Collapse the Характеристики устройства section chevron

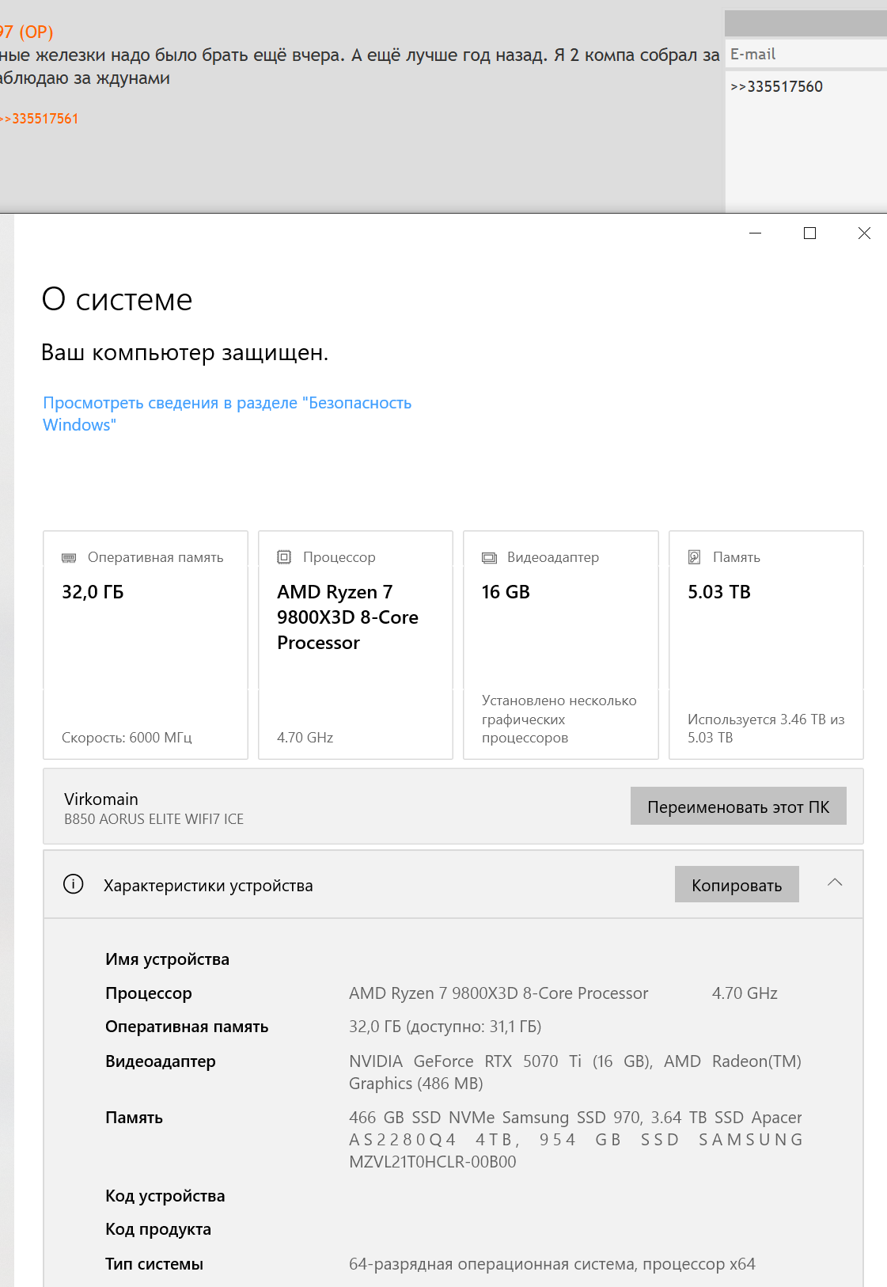[835, 883]
